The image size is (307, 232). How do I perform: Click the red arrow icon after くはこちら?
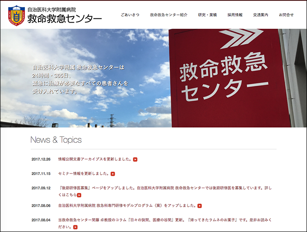pyautogui.click(x=79, y=195)
